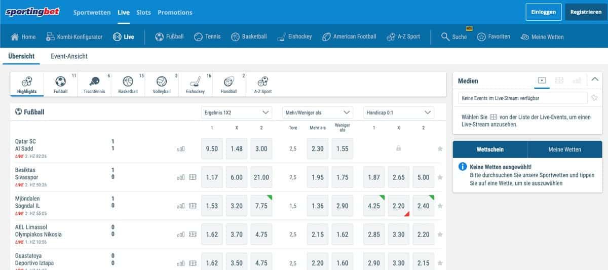Open the Qatar SC vs Al Sadd event
Viewport: 608px width, 270px height.
pyautogui.click(x=26, y=145)
